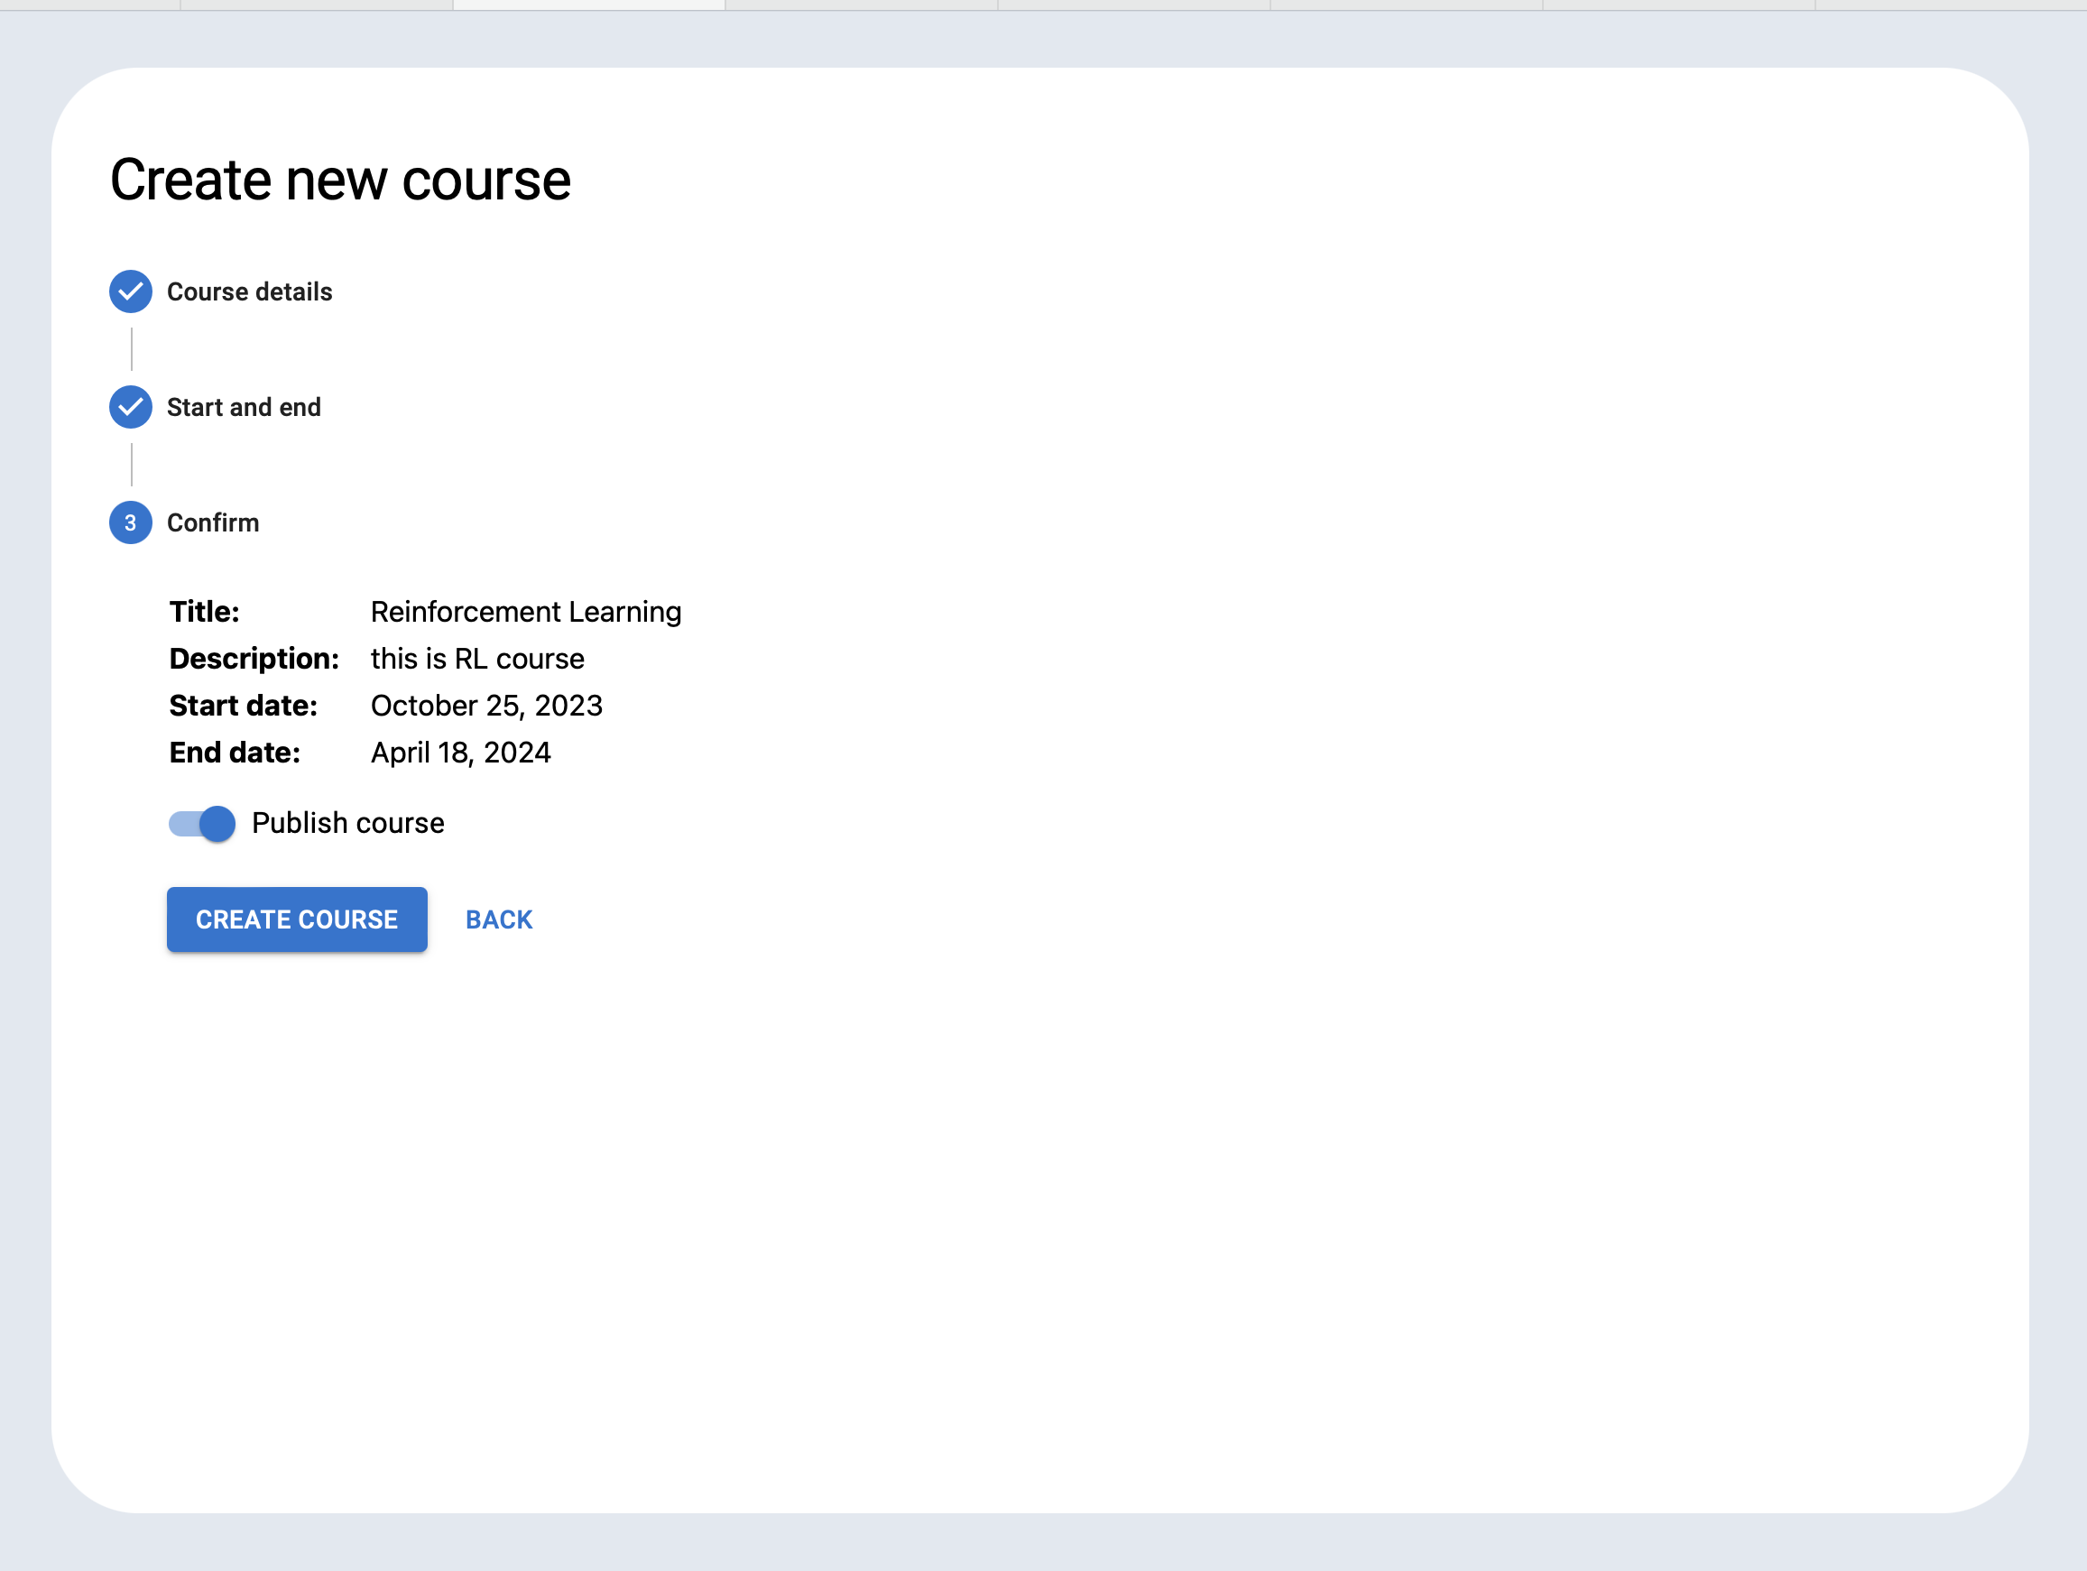This screenshot has width=2087, height=1571.
Task: Click the 'Start date:' field label
Action: (x=244, y=706)
